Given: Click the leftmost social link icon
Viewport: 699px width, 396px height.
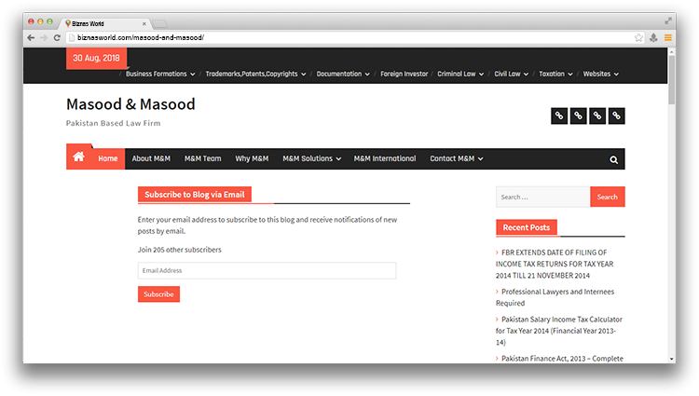Looking at the screenshot, I should pos(559,116).
